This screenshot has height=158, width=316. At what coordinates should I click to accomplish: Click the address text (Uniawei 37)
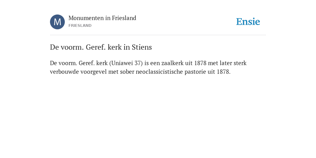pos(126,63)
